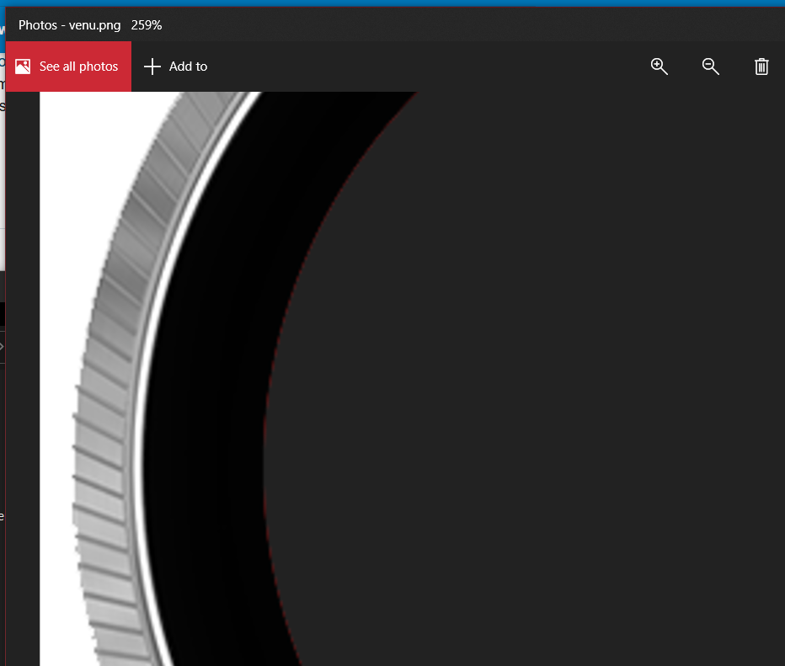Click the dark gray area right of the black band
Image resolution: width=785 pixels, height=666 pixels.
pyautogui.click(x=505, y=379)
